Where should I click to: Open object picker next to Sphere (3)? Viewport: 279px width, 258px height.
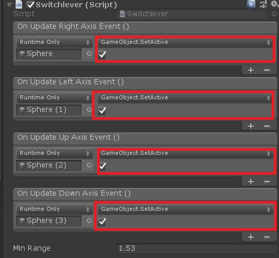89,221
